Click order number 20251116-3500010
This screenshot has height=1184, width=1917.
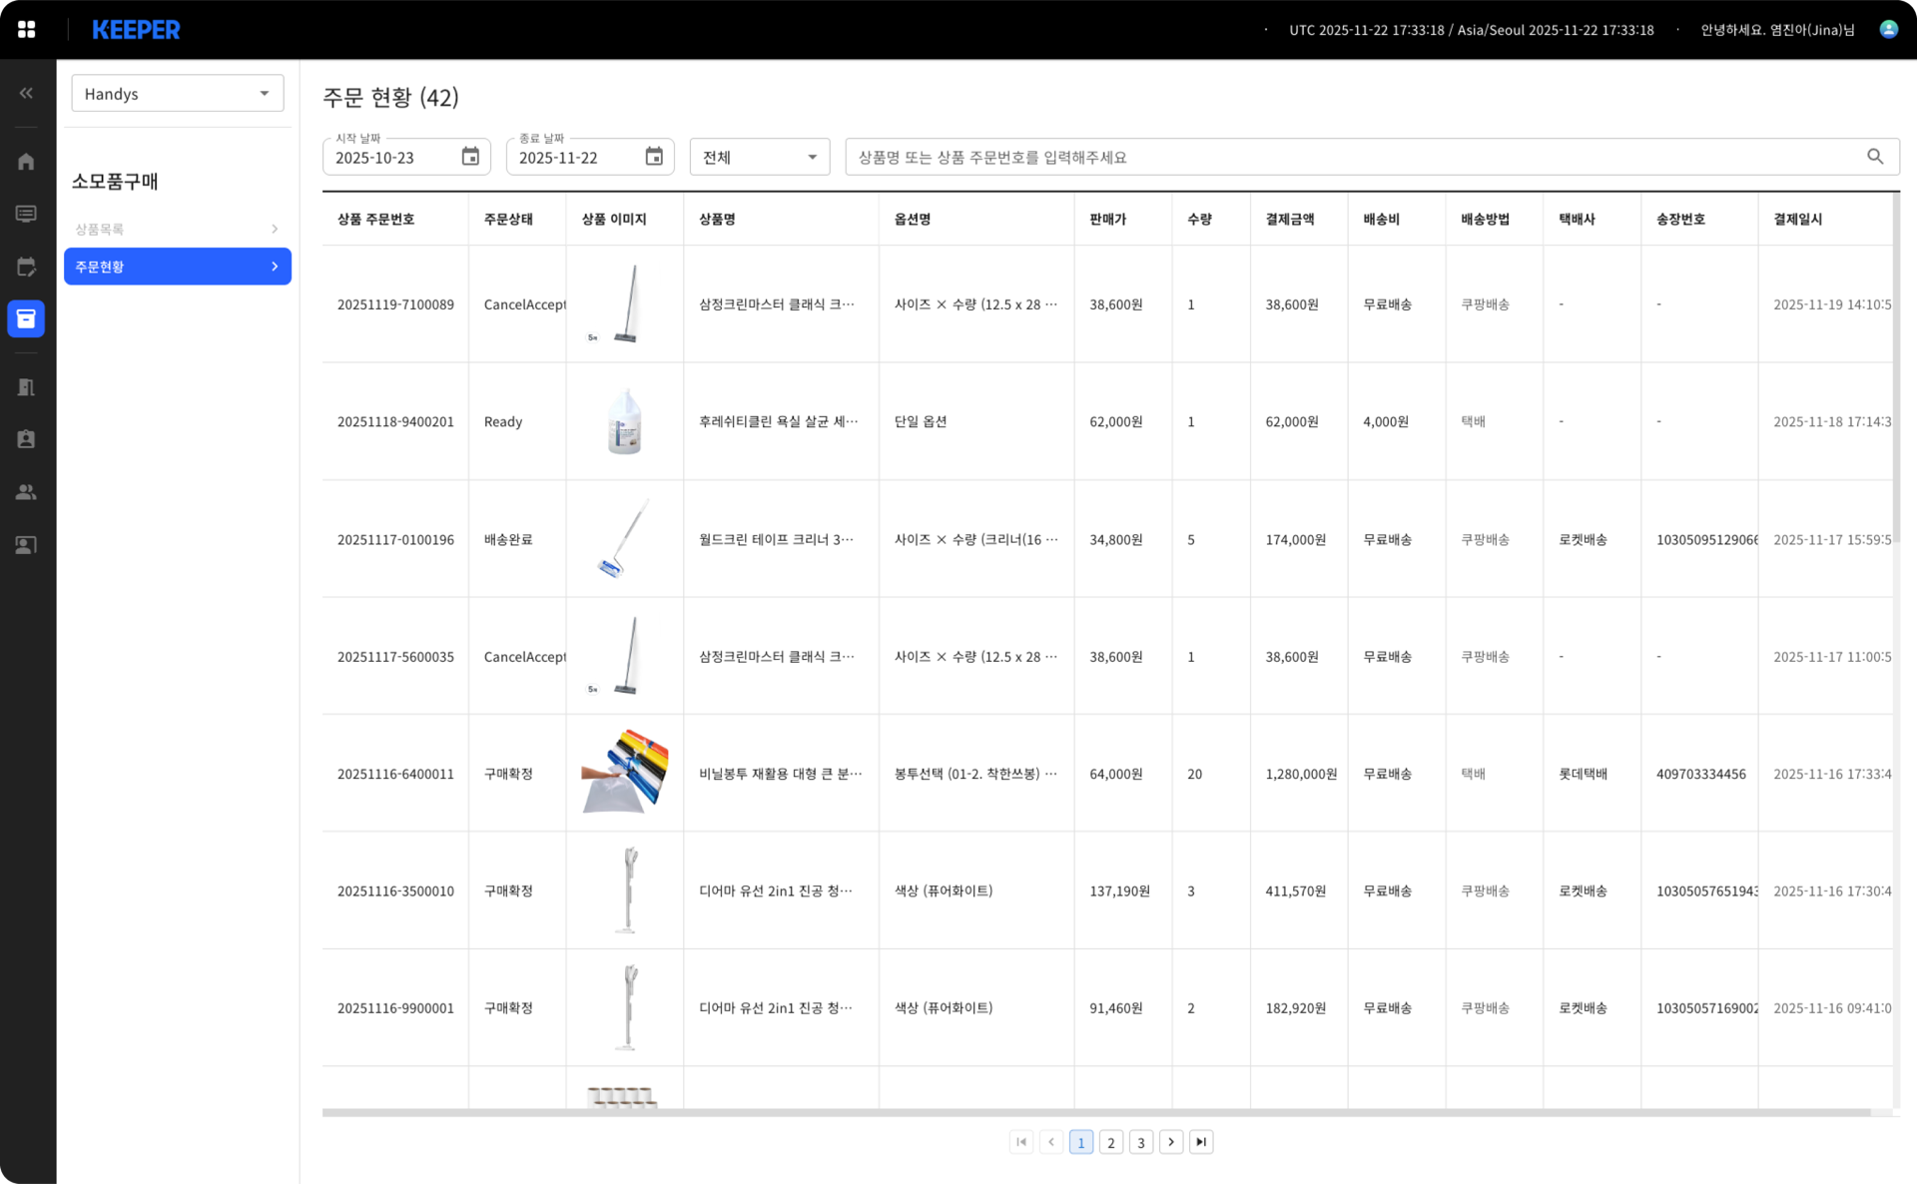tap(395, 891)
